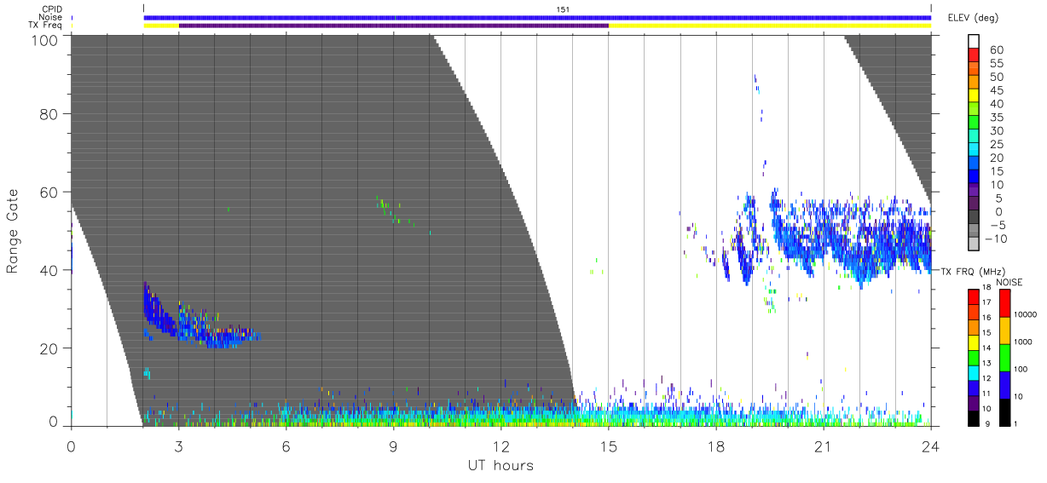The image size is (1047, 483).
Task: Select the 'Noise' row label at top left
Action: pyautogui.click(x=51, y=17)
